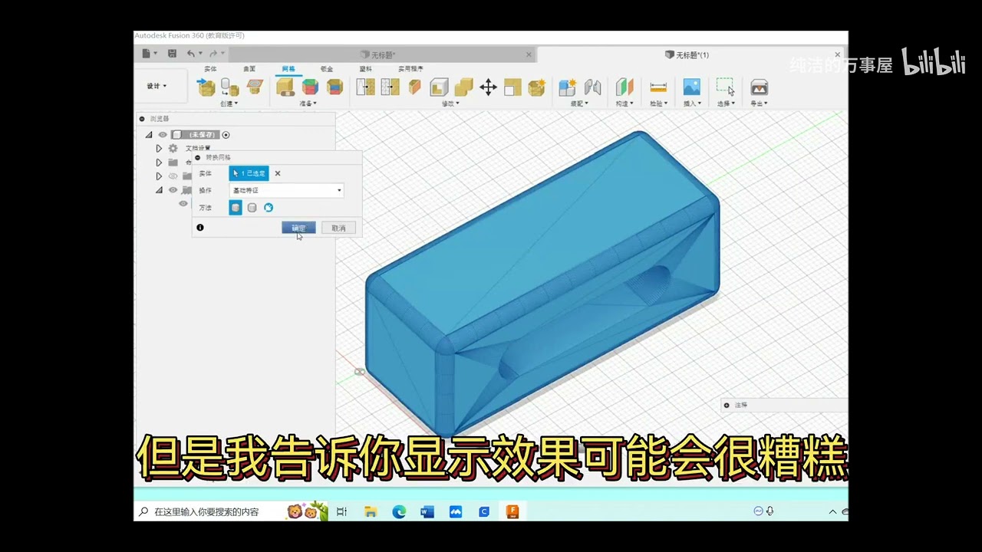This screenshot has height=552, width=982.
Task: Open the 创建 group dropdown
Action: 229,103
